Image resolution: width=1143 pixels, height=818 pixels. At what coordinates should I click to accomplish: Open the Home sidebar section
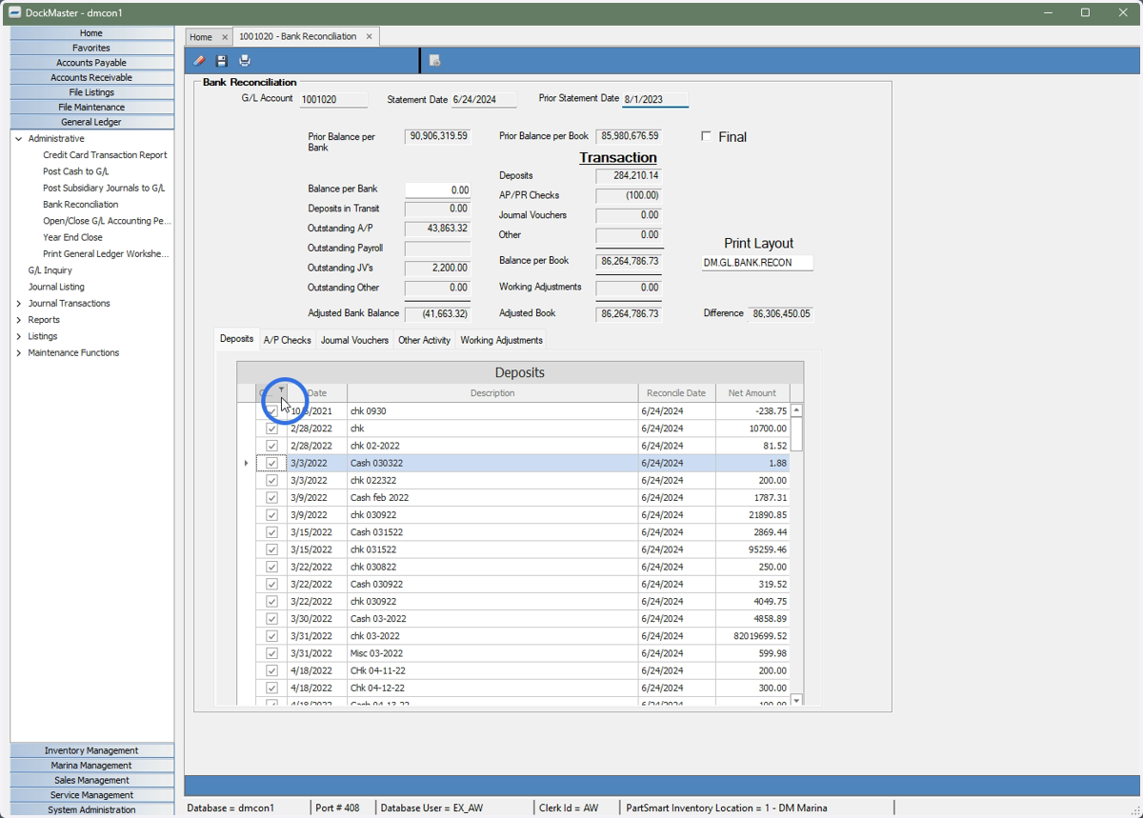[91, 33]
